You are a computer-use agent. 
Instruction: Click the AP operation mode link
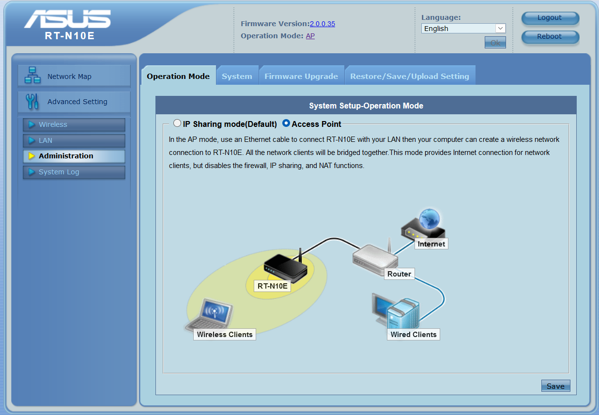[x=310, y=36]
